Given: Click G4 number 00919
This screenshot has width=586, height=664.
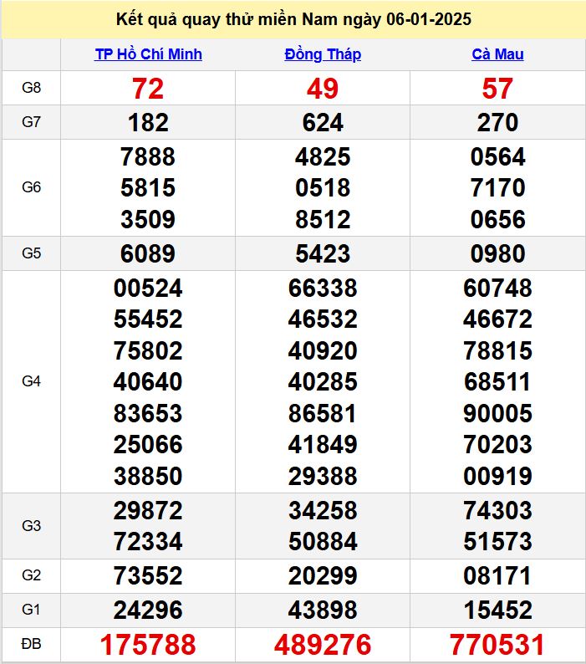Looking at the screenshot, I should point(497,476).
